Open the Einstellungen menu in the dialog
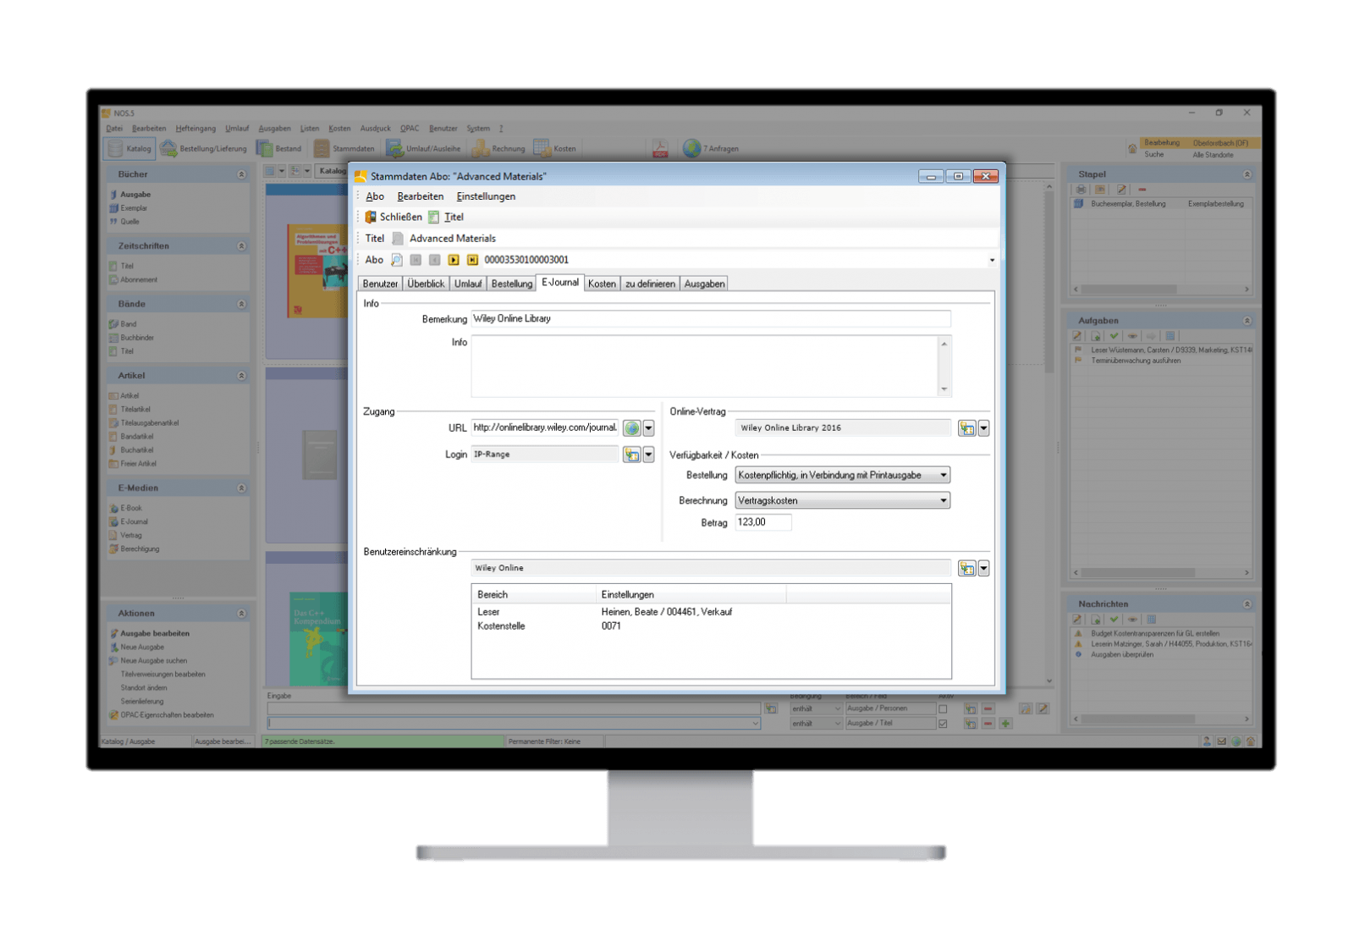 click(x=486, y=196)
